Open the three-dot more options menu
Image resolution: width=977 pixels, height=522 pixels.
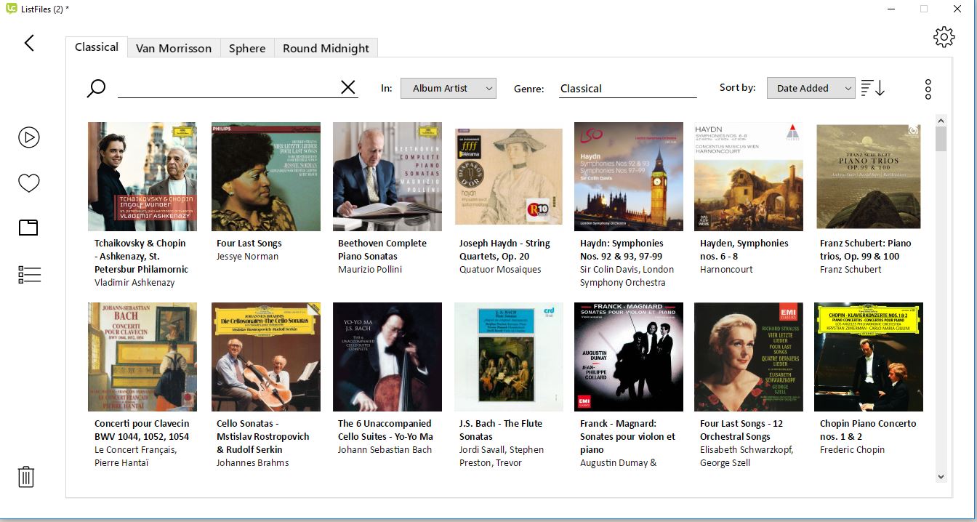click(928, 89)
